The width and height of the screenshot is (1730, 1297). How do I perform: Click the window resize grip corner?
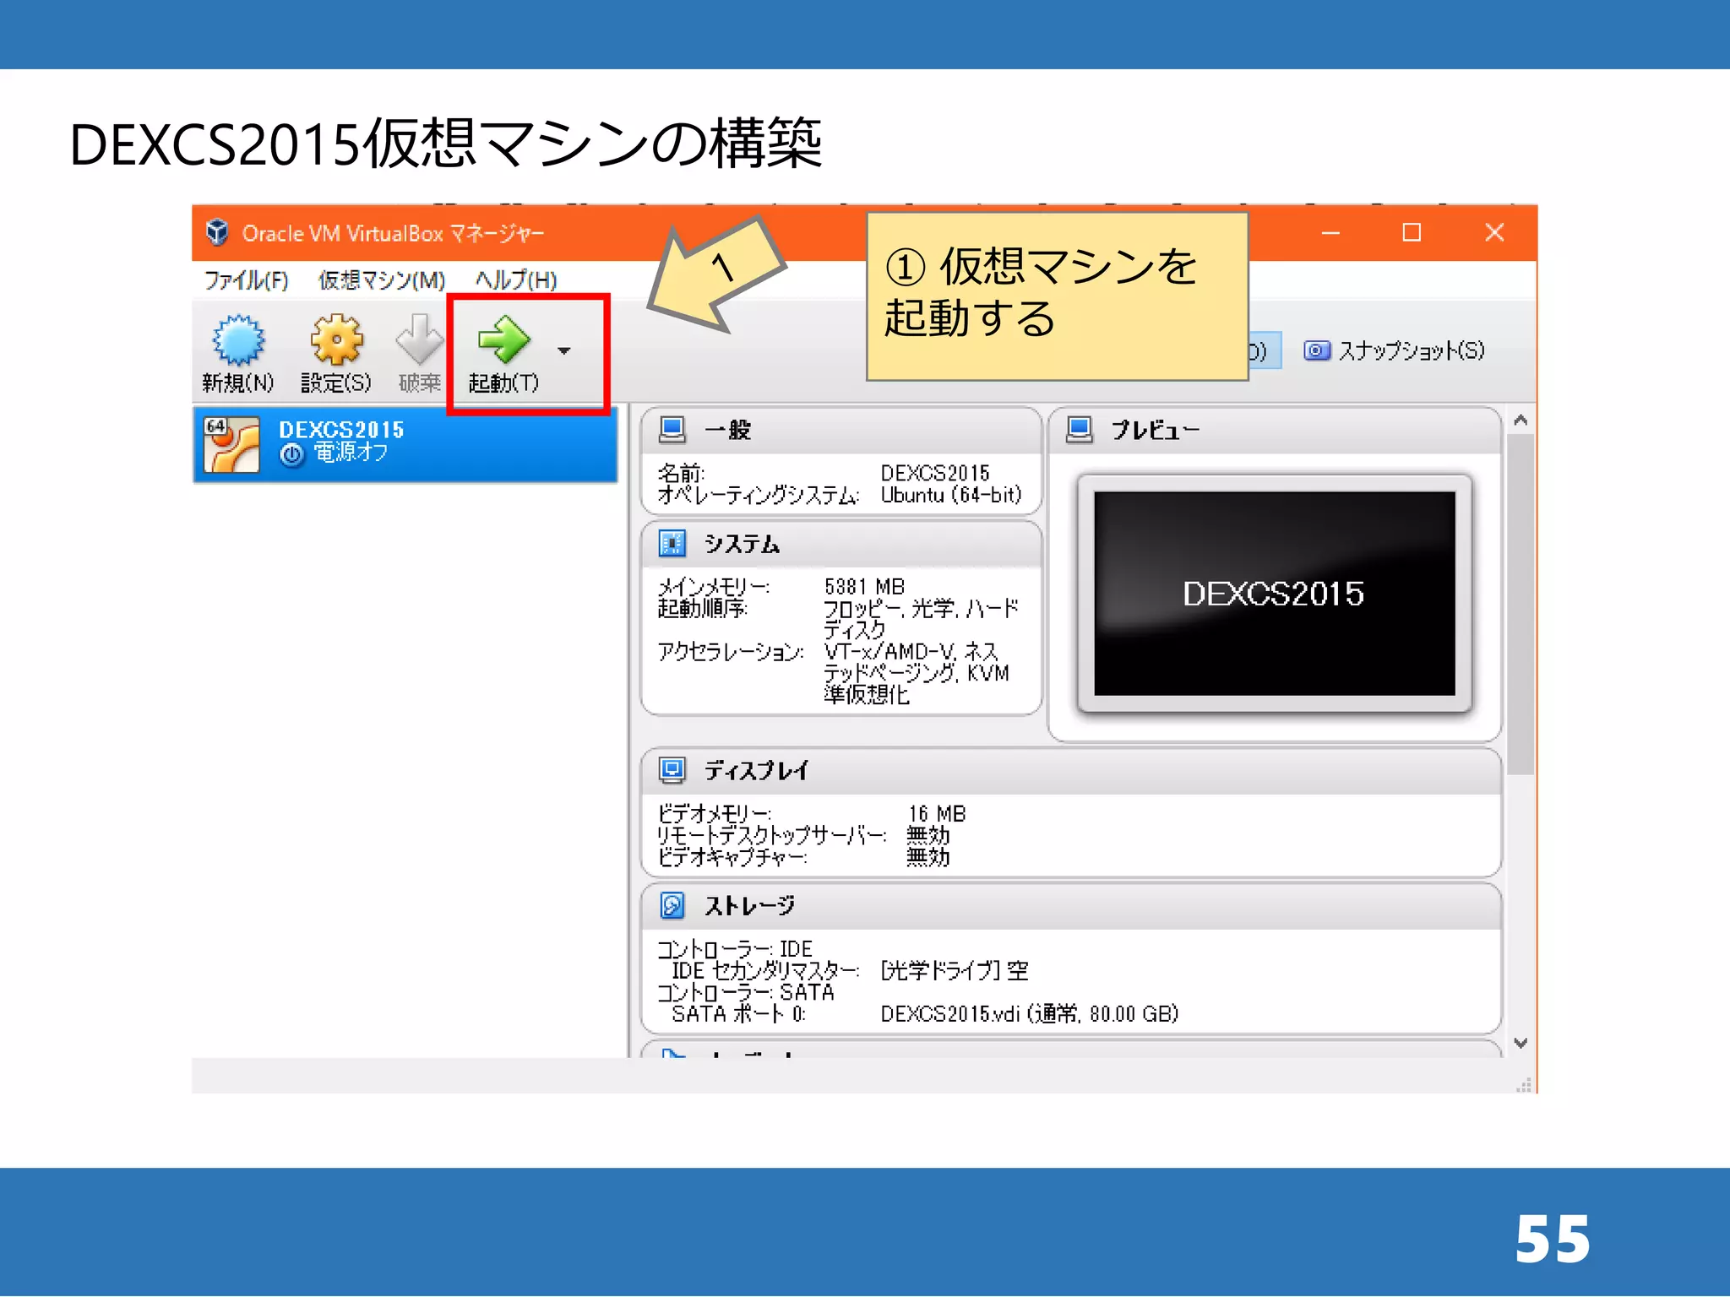tap(1524, 1086)
